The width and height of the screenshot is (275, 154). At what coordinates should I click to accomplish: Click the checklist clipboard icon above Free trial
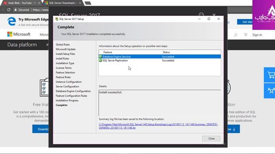tap(44, 87)
